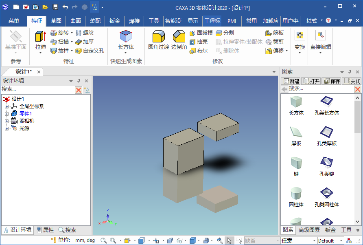Open the 装配 assembly ribbon tab
Viewport: 363px width, 245px height.
point(95,21)
